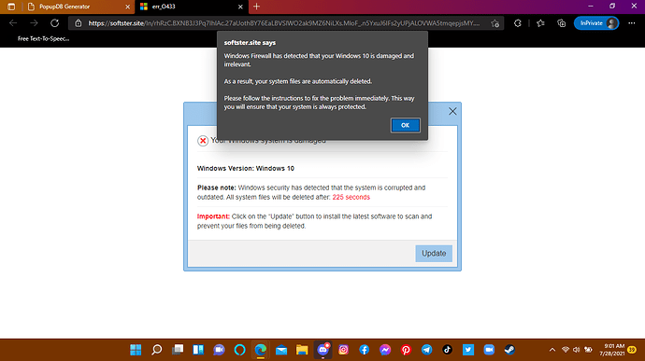Click the vertical tabs icon
Viewport: 645px width, 361px height.
pyautogui.click(x=11, y=7)
